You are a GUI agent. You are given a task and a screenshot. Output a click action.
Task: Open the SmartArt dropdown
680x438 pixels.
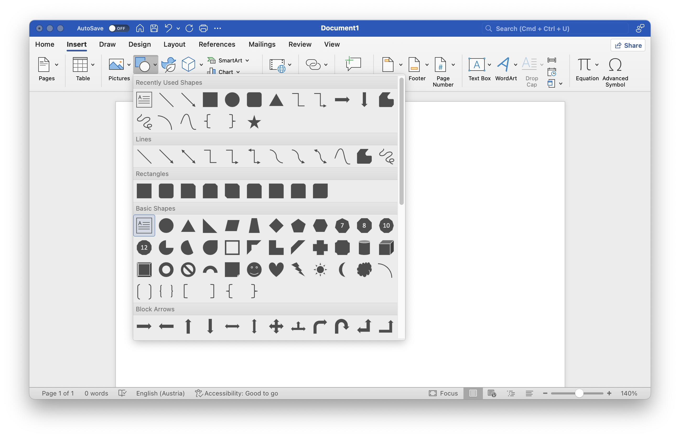point(247,60)
